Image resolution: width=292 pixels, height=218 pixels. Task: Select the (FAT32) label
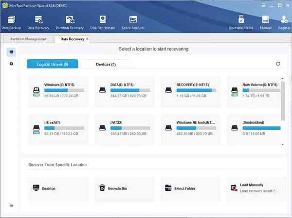(x=116, y=123)
